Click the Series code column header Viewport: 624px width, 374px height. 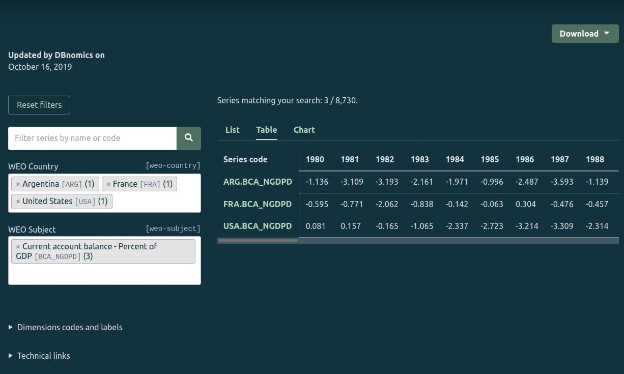click(x=245, y=159)
